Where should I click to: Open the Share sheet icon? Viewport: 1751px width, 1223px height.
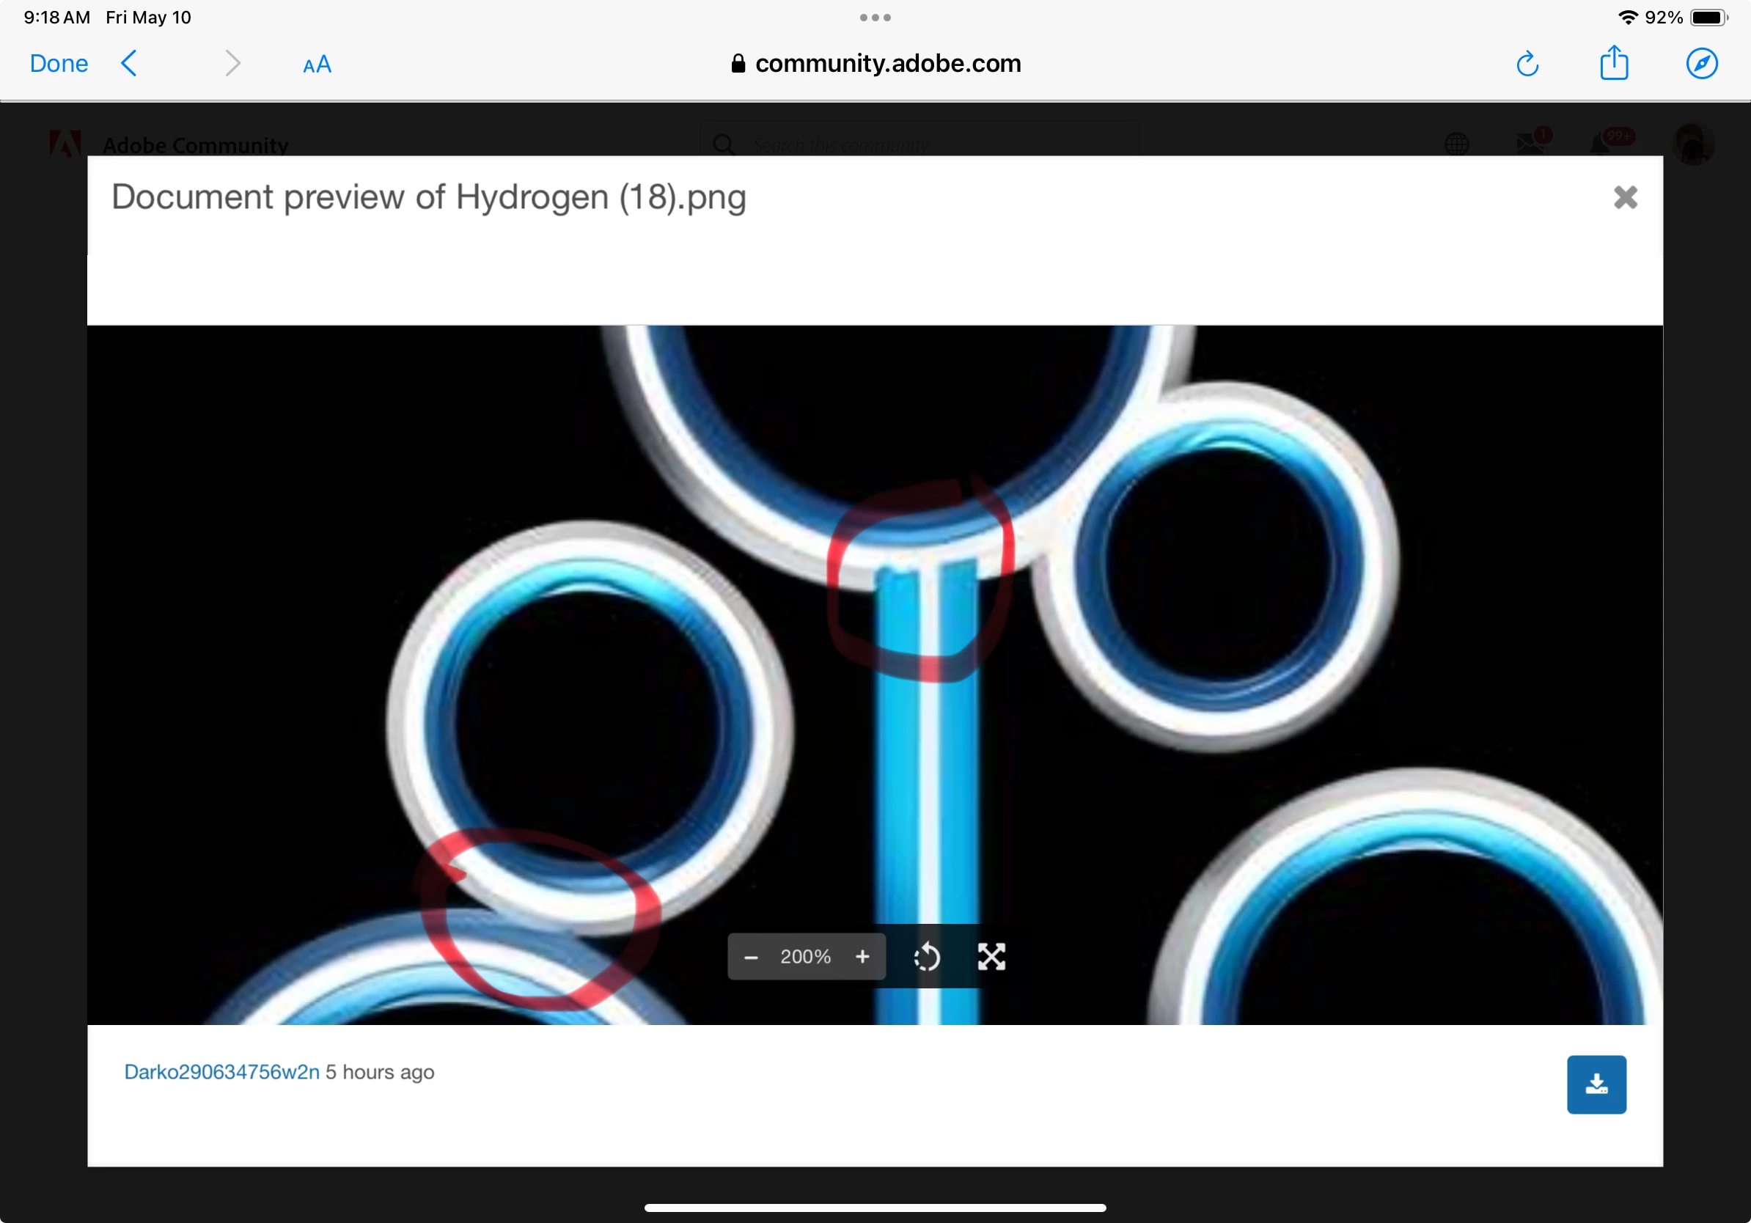pos(1614,63)
